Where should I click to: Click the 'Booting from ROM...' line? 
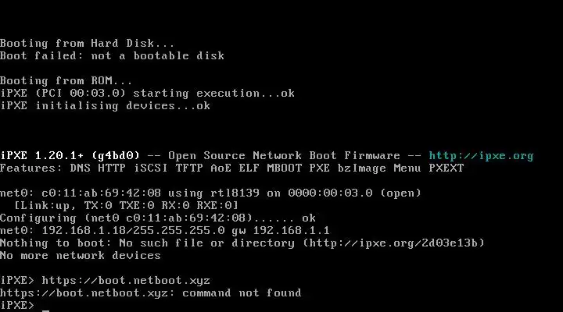[x=66, y=80]
